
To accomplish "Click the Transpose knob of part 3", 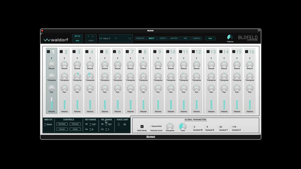I will coord(77,76).
